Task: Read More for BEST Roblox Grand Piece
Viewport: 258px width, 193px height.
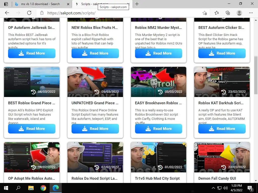Action: pyautogui.click(x=32, y=128)
